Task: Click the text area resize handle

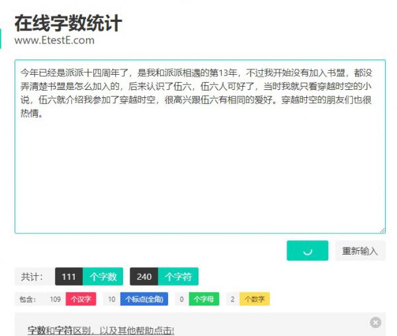Action: tap(382, 230)
